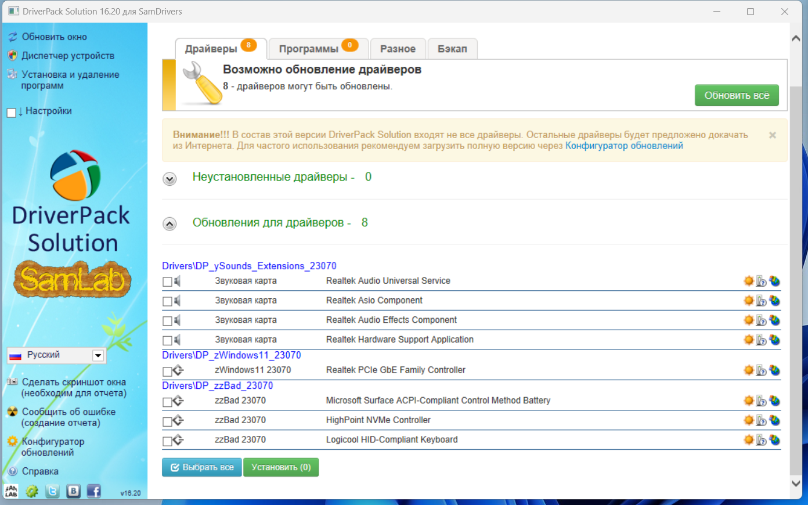Check the Logicool HID-Compliant Keyboard checkbox
The image size is (808, 505).
[167, 441]
